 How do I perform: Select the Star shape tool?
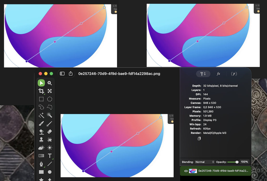[41, 179]
